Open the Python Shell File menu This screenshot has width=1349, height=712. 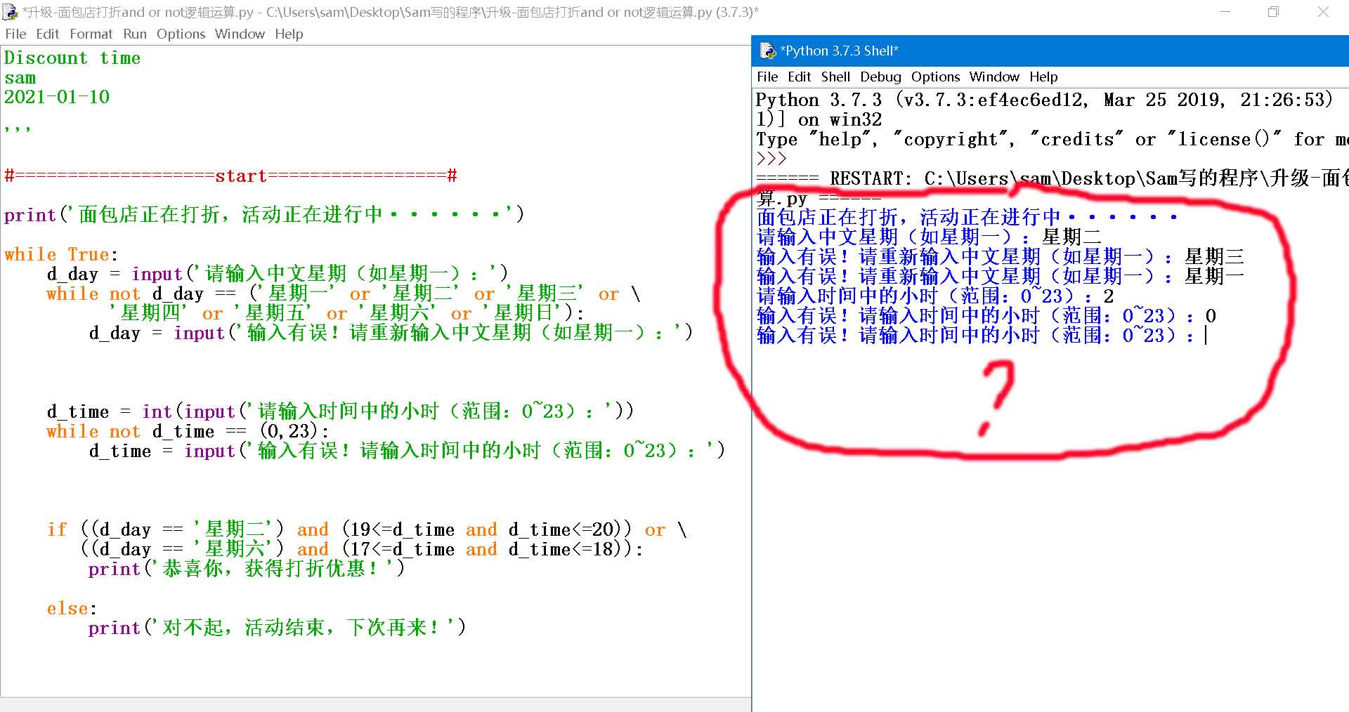767,77
